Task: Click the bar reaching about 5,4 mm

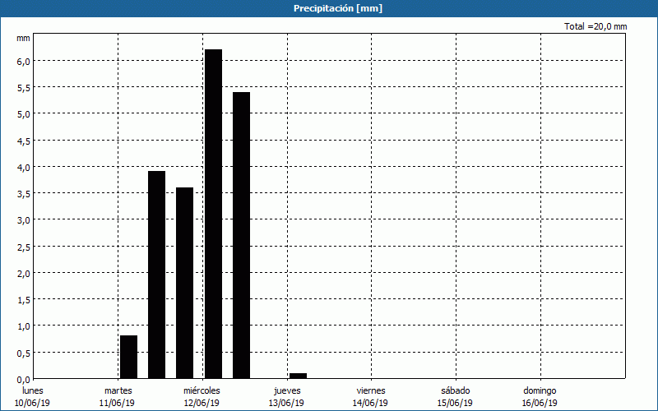Action: tap(241, 235)
